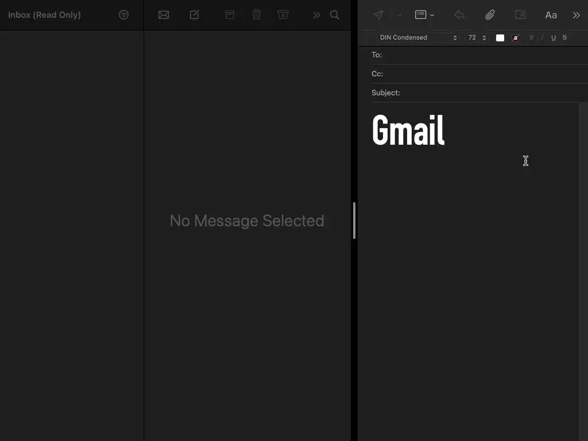Show more toolbar items in compose window
This screenshot has width=588, height=441.
(x=576, y=15)
